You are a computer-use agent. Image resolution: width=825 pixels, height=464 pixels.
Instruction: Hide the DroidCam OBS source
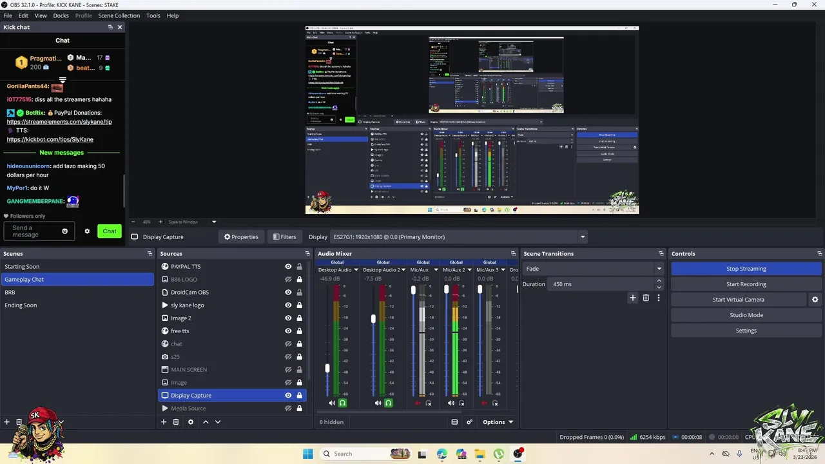tap(288, 292)
